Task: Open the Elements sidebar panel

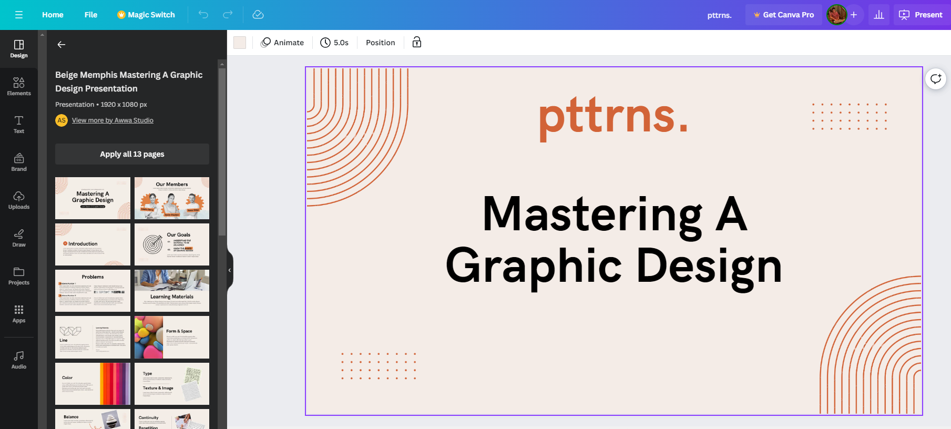Action: [x=19, y=87]
